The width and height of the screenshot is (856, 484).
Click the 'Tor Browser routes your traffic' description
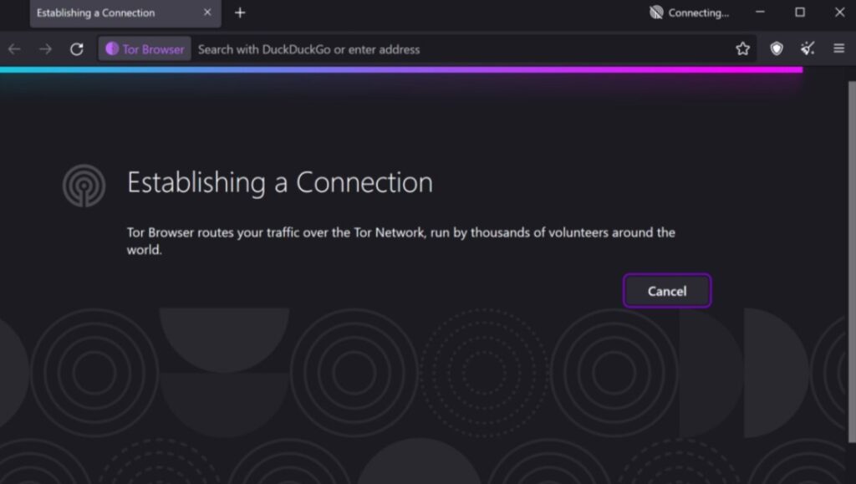400,242
